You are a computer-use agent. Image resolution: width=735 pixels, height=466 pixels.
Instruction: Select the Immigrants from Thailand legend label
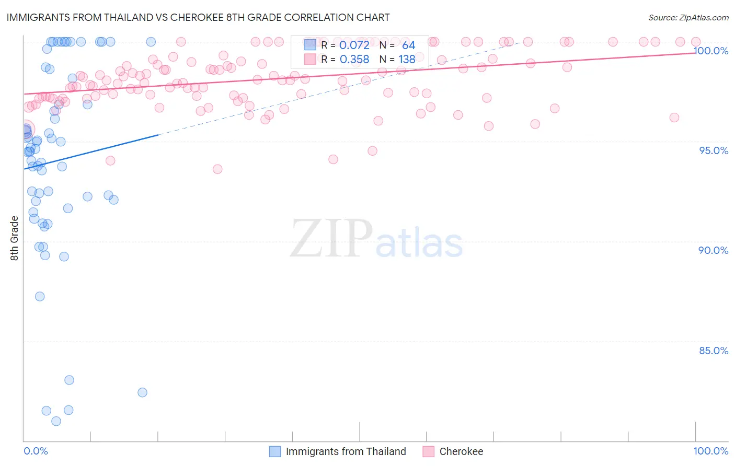click(x=346, y=451)
